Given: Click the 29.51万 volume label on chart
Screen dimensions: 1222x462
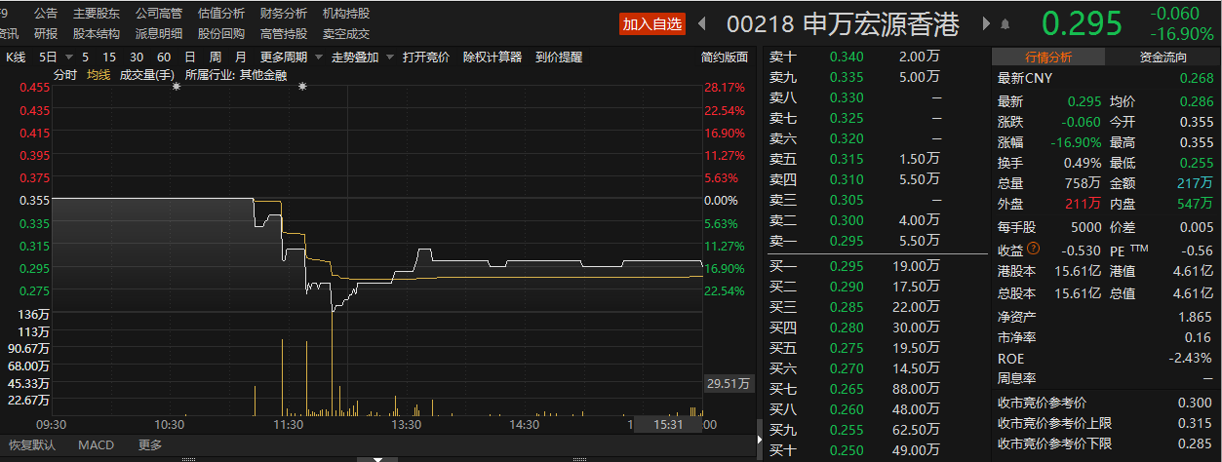Looking at the screenshot, I should [728, 384].
